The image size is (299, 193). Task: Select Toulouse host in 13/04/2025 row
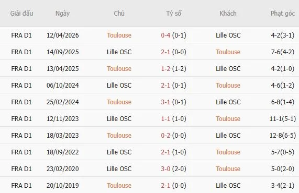coord(119,69)
